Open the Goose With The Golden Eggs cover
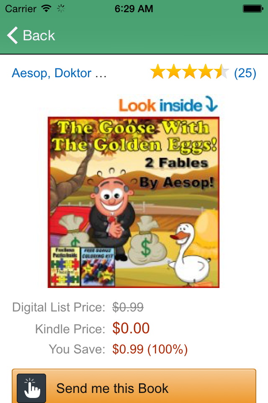 tap(134, 202)
